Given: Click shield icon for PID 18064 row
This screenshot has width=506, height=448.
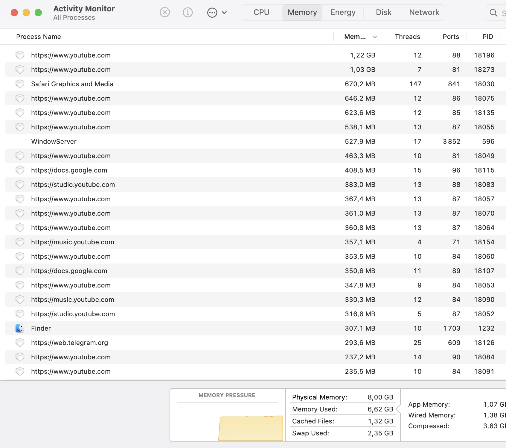Looking at the screenshot, I should pyautogui.click(x=20, y=228).
